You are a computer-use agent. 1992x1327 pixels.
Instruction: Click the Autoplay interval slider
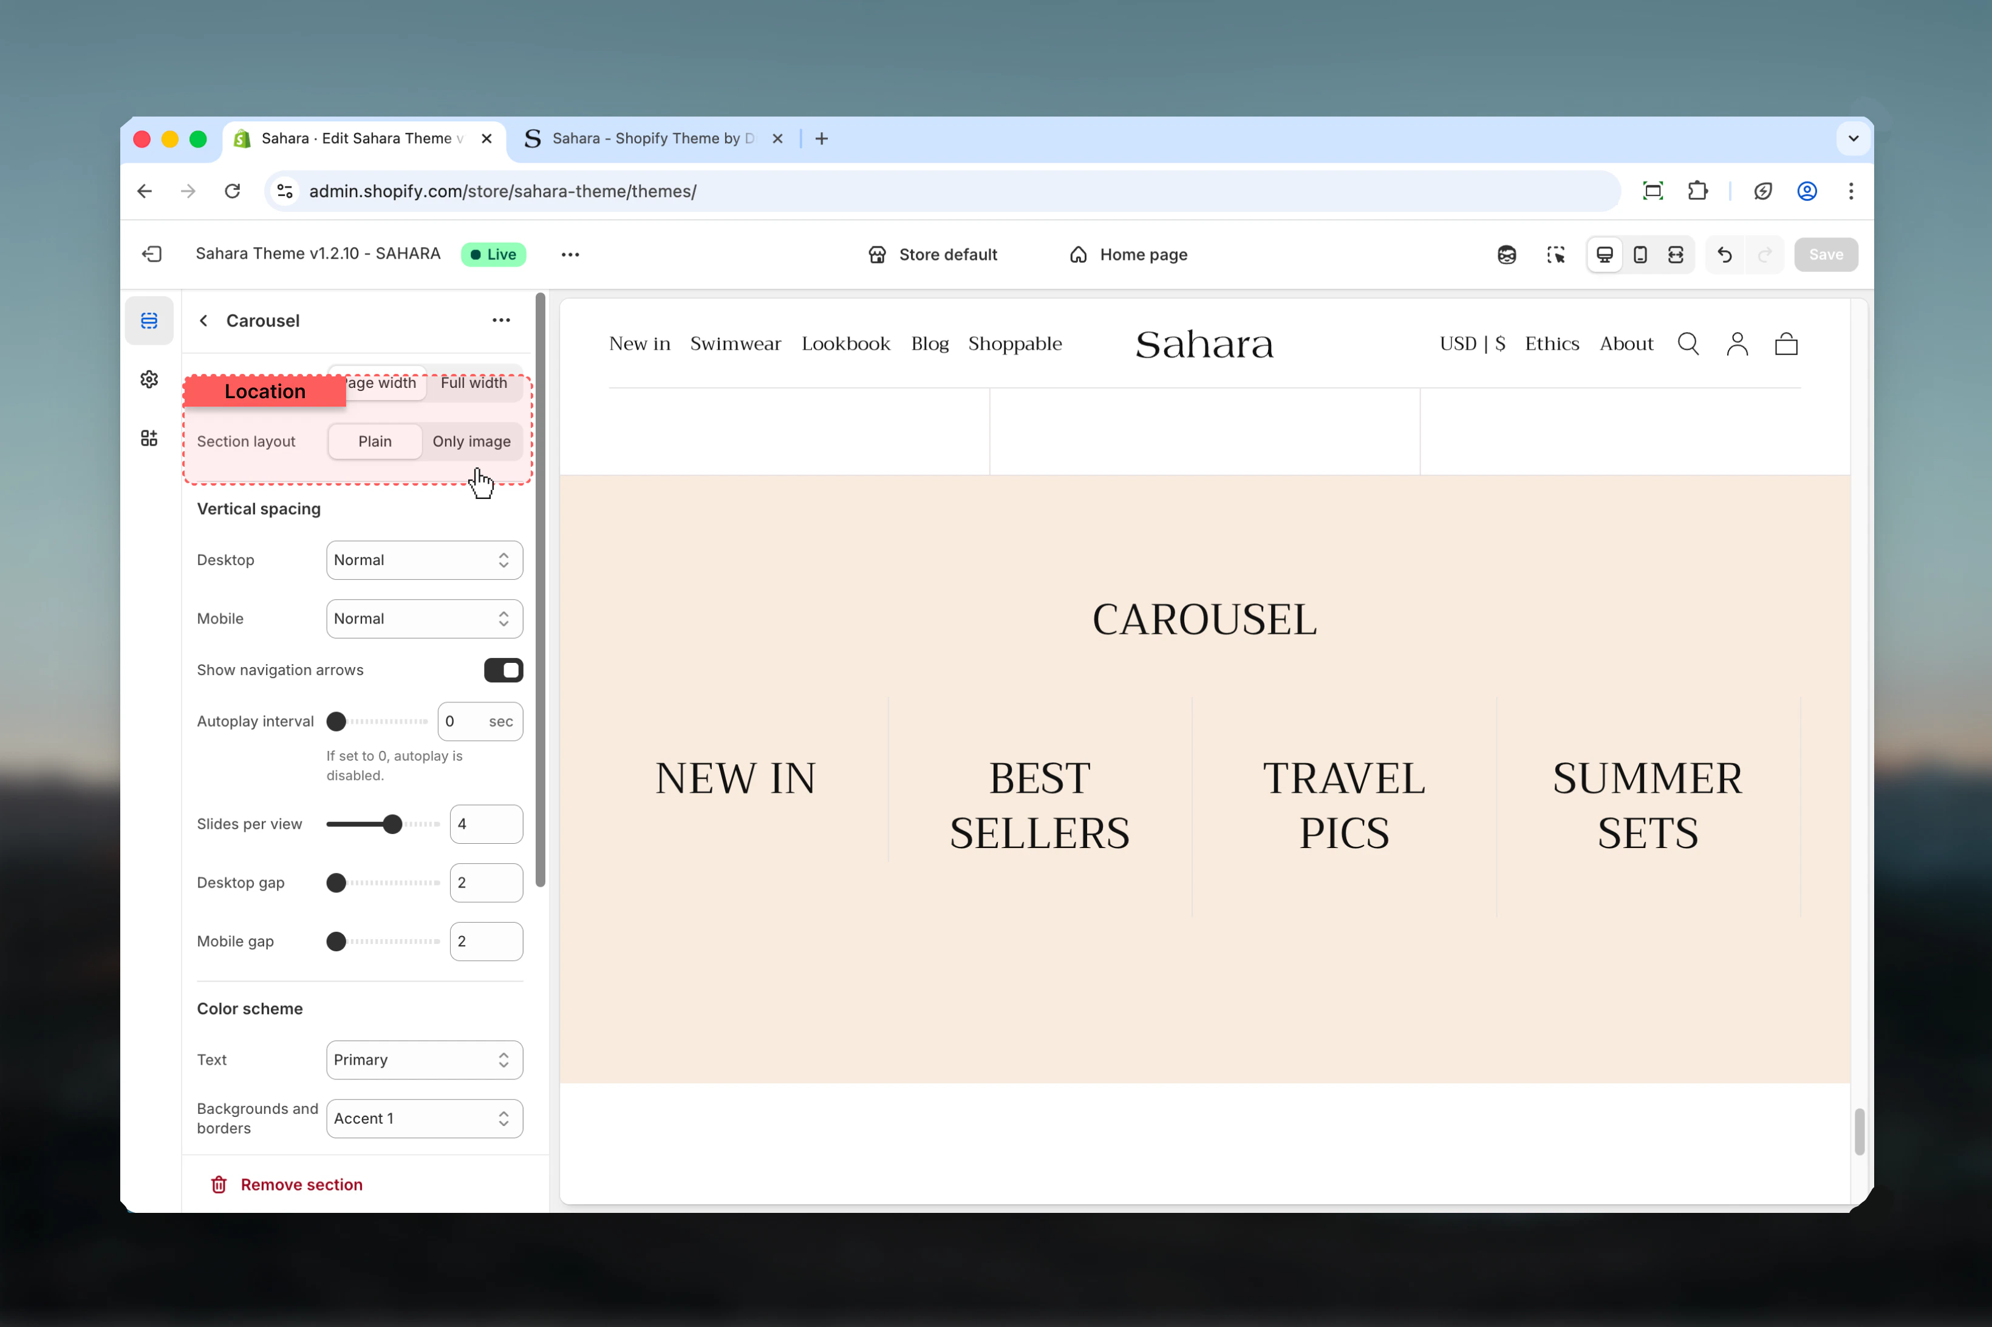[378, 722]
